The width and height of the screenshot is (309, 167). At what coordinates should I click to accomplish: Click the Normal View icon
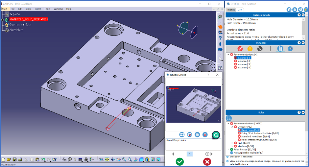coord(135,159)
